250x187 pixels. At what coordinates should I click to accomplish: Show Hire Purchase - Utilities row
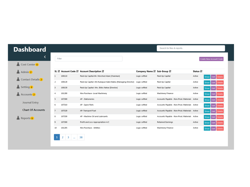(x=207, y=129)
